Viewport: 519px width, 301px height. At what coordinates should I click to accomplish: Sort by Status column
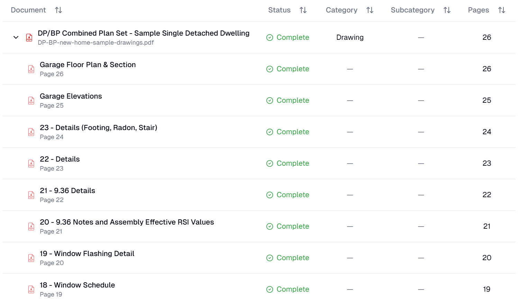click(303, 10)
